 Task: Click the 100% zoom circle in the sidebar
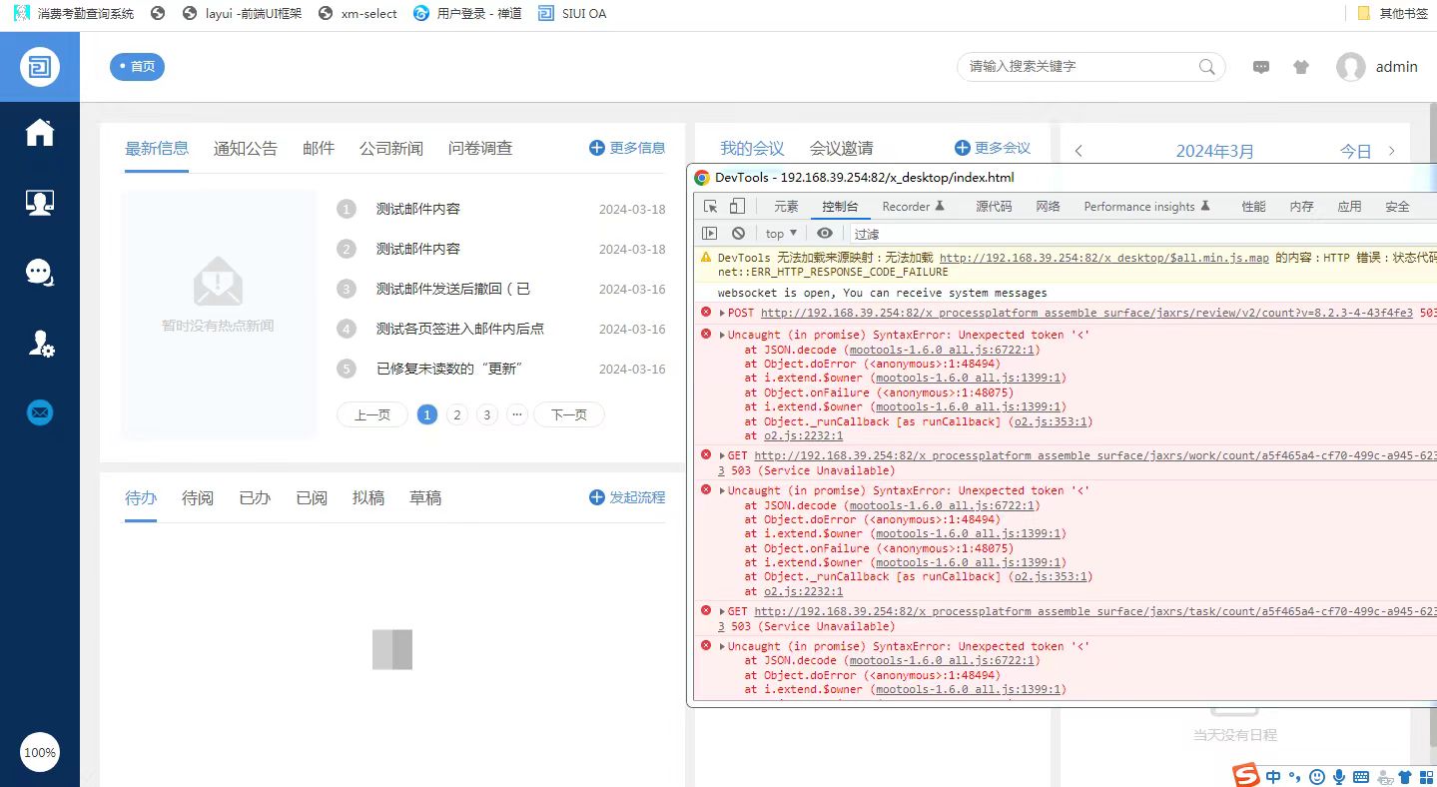pos(40,753)
